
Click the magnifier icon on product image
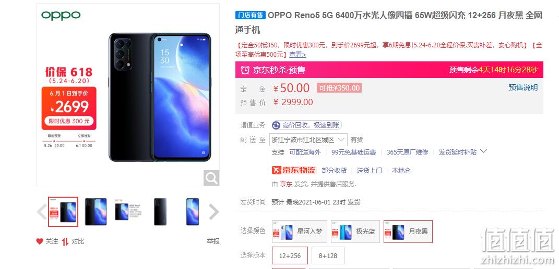click(211, 177)
